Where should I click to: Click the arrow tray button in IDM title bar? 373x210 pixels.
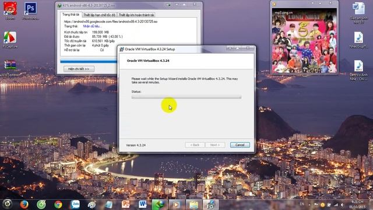pos(168,5)
